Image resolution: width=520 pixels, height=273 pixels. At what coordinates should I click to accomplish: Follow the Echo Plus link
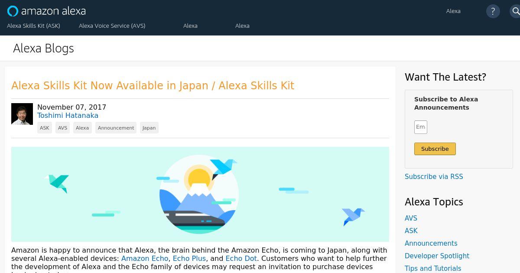[x=189, y=258]
